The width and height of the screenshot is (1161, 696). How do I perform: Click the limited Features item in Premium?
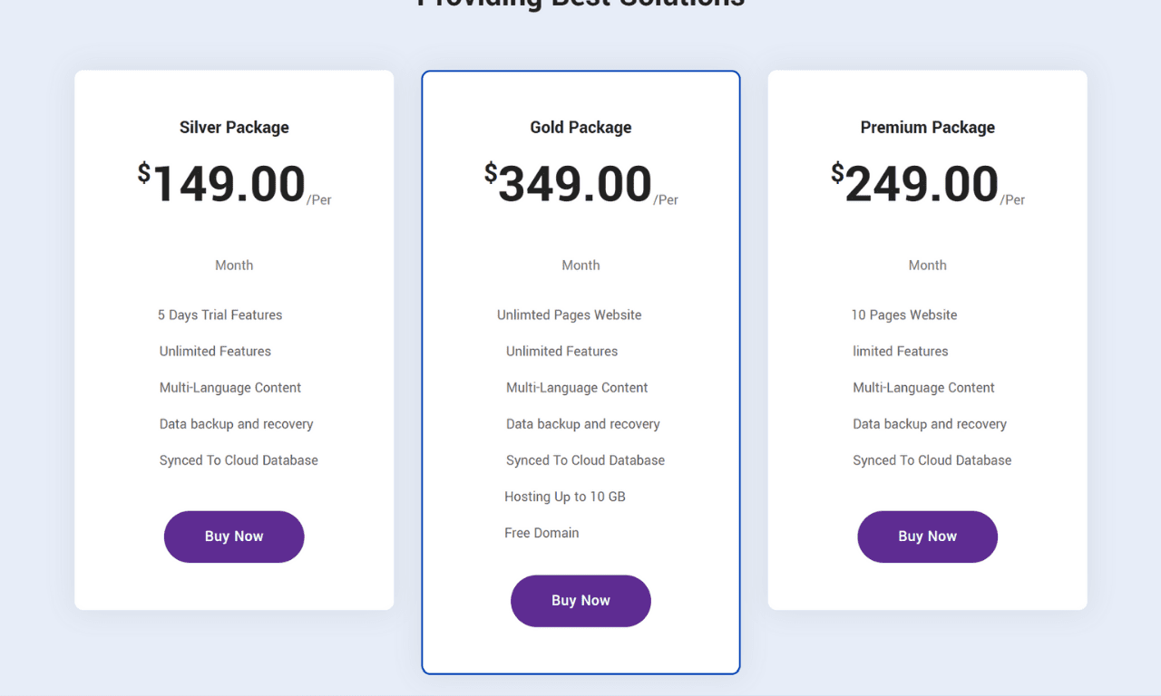(901, 352)
